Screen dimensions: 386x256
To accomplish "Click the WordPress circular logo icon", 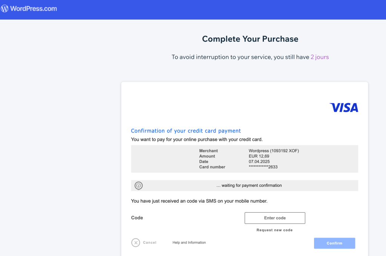I will (x=5, y=9).
